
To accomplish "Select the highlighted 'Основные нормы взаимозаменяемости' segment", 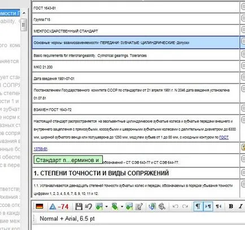I will [x=135, y=43].
